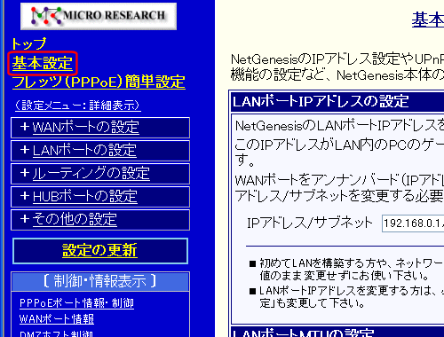Image resolution: width=444 pixels, height=337 pixels.
Task: Open the LANポートの設定 menu item
Action: 84,151
